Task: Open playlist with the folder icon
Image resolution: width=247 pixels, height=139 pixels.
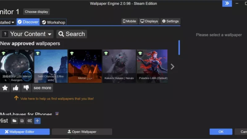Action: (14, 121)
